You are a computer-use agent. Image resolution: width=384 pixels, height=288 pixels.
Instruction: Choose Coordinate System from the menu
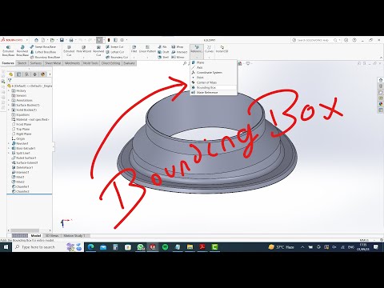214,73
